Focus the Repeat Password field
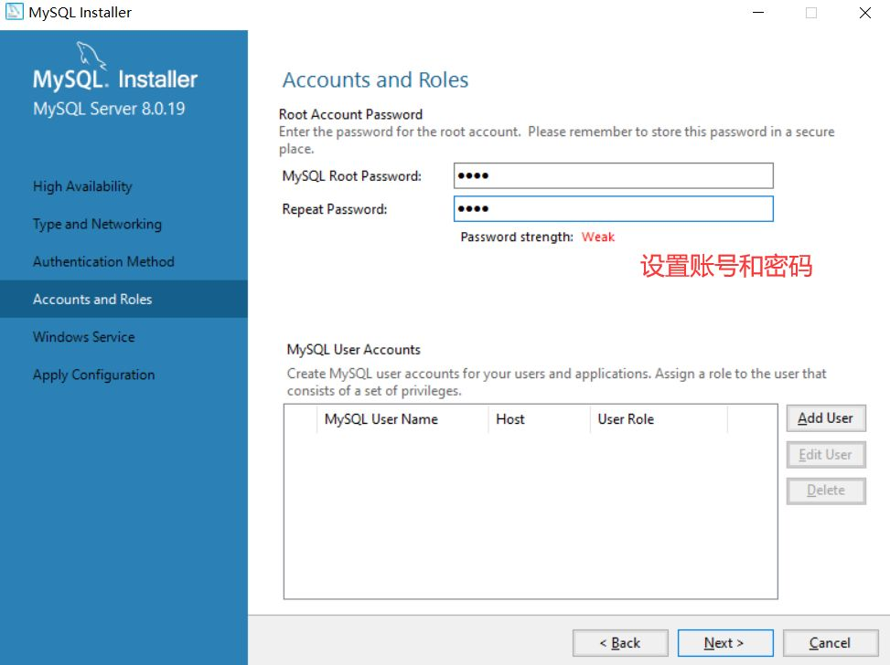 click(613, 208)
